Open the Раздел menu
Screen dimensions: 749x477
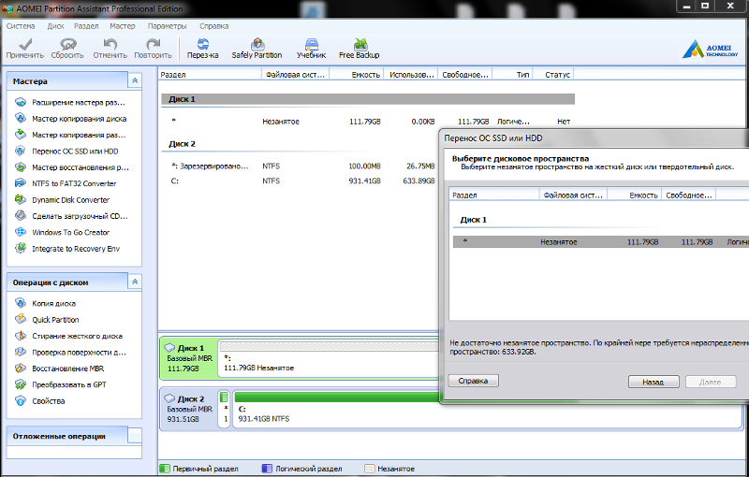tap(86, 26)
